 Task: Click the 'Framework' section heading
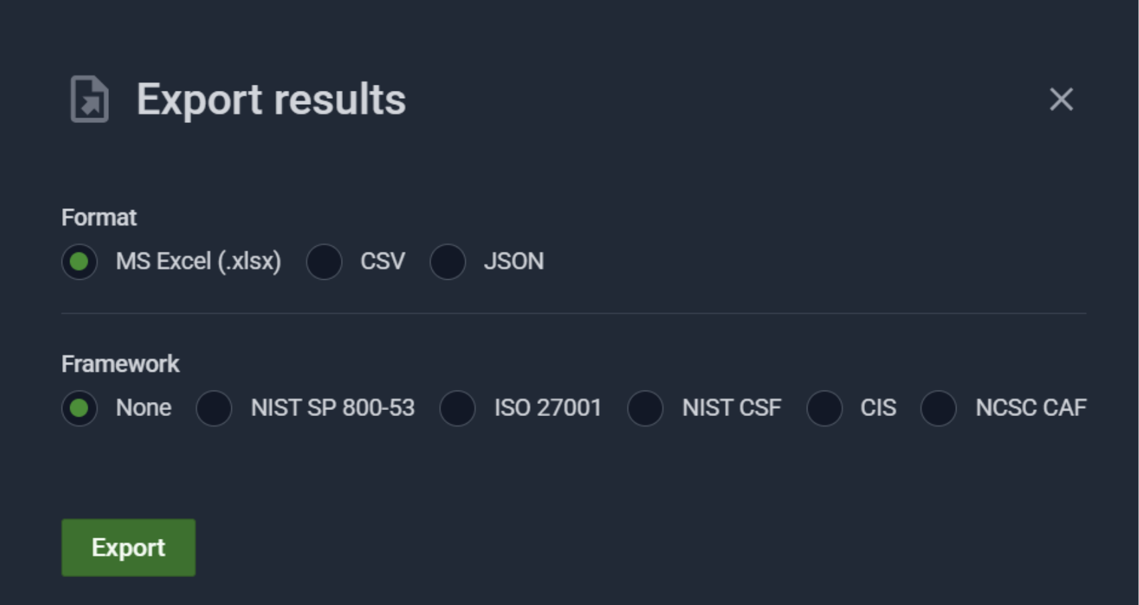click(120, 364)
